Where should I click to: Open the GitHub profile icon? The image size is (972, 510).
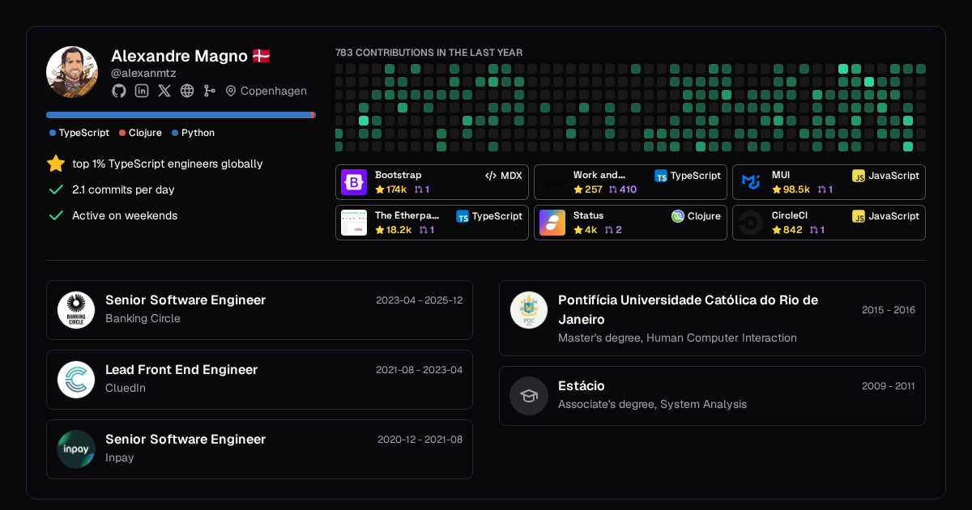point(119,91)
